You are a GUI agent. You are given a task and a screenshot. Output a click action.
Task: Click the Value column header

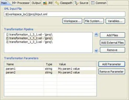point(76,64)
